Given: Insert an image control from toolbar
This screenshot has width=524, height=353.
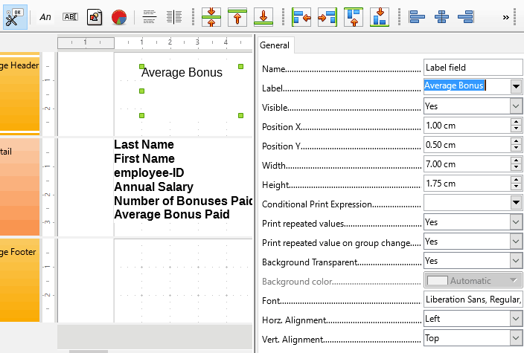Looking at the screenshot, I should [x=95, y=17].
